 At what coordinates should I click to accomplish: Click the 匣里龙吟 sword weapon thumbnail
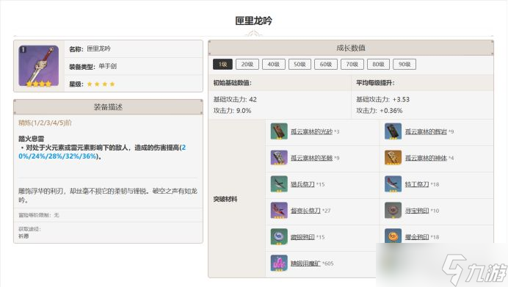[39, 66]
